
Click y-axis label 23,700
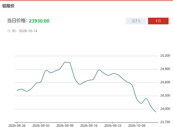pos(165,122)
